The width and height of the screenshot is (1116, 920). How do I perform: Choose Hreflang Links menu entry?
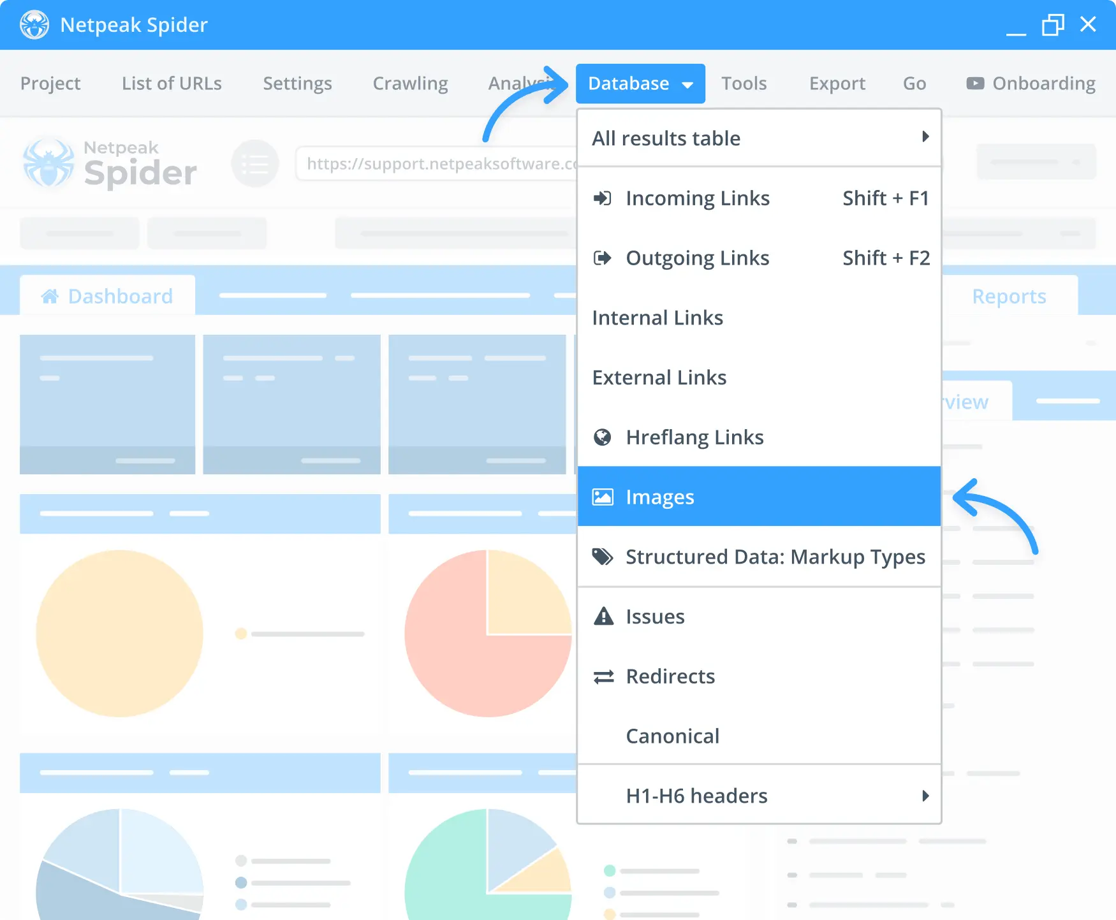759,437
